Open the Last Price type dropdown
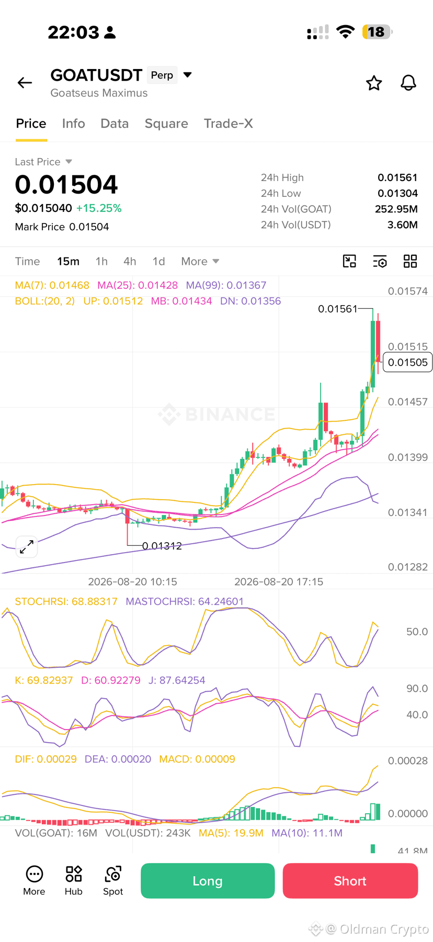 (43, 162)
